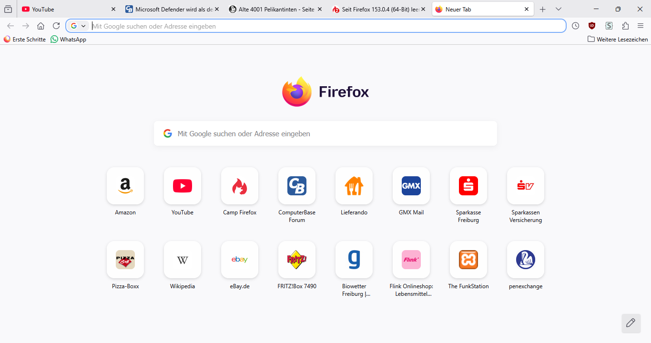The height and width of the screenshot is (343, 651).
Task: Switch to the Seit Firefox 153.0.4 tab
Action: [378, 9]
